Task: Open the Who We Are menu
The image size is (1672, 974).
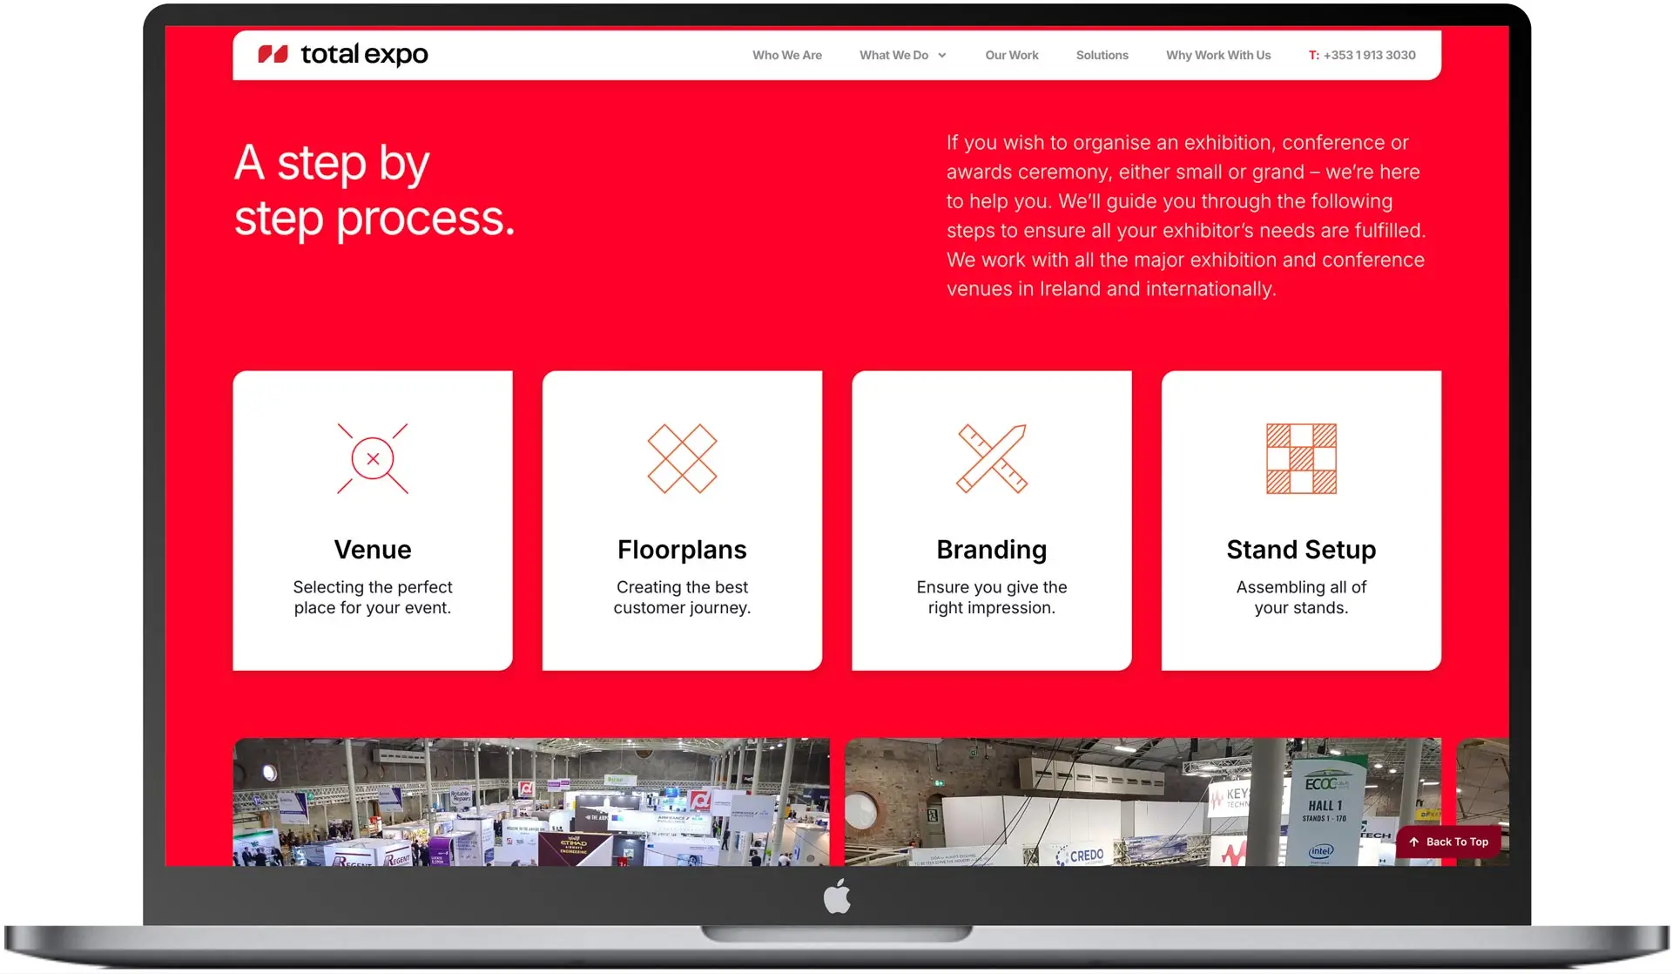Action: (786, 55)
